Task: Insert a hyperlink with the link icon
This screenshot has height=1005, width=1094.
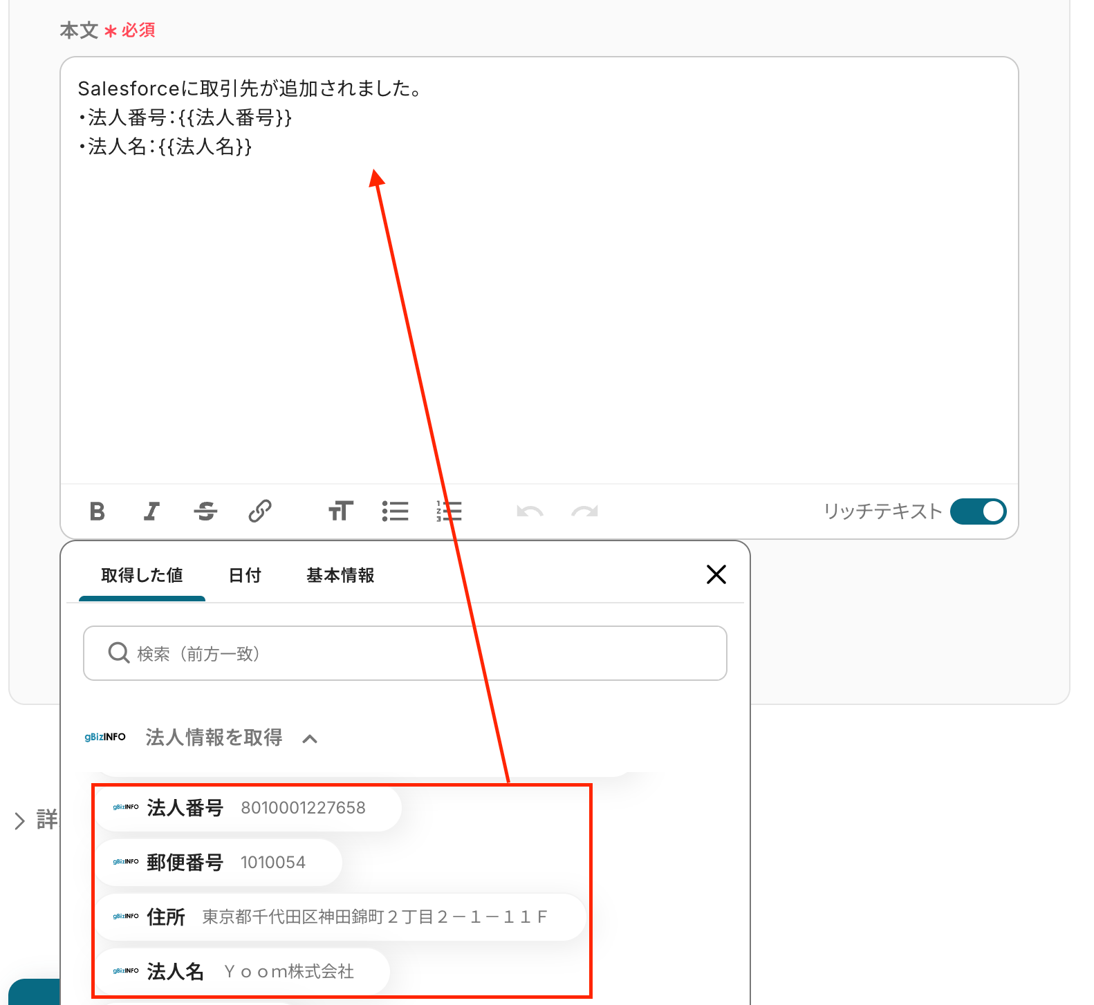Action: click(x=260, y=511)
